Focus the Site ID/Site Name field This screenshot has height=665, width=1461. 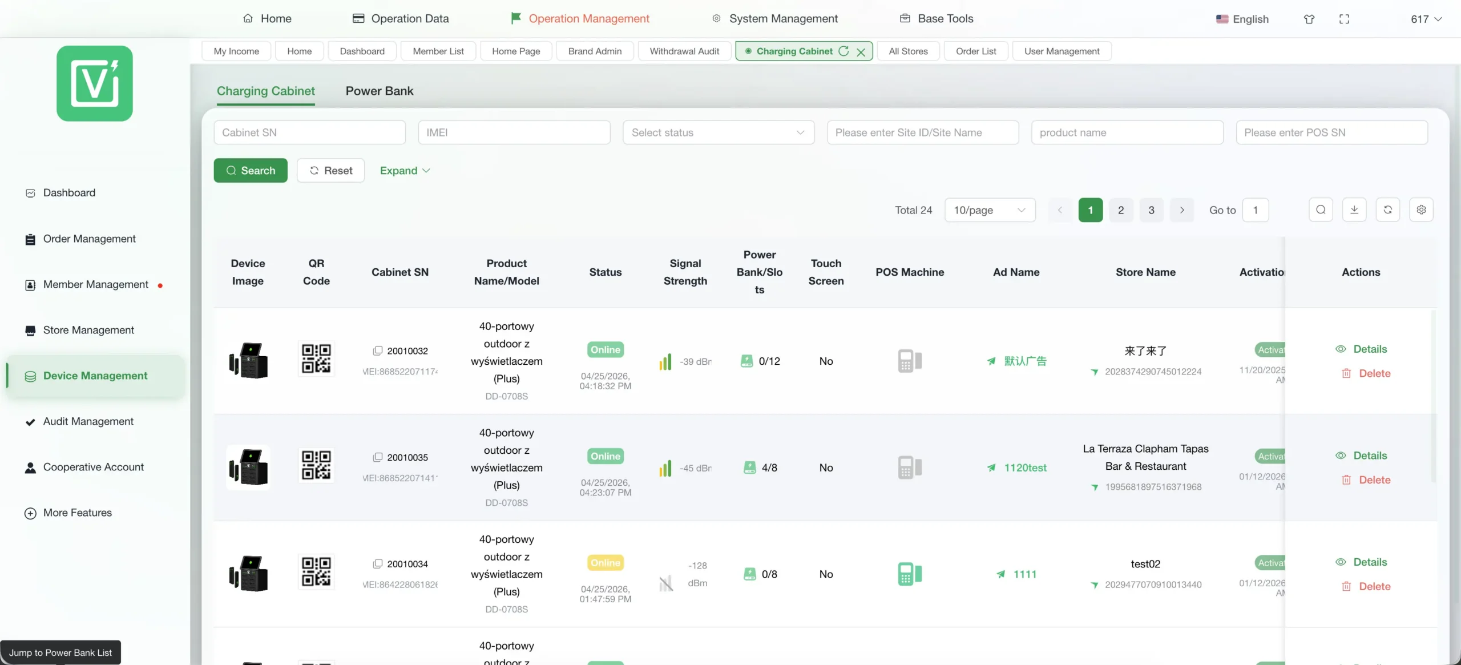(923, 132)
